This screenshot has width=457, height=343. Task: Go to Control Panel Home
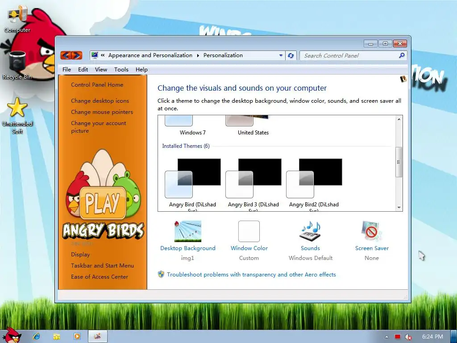[x=97, y=84]
